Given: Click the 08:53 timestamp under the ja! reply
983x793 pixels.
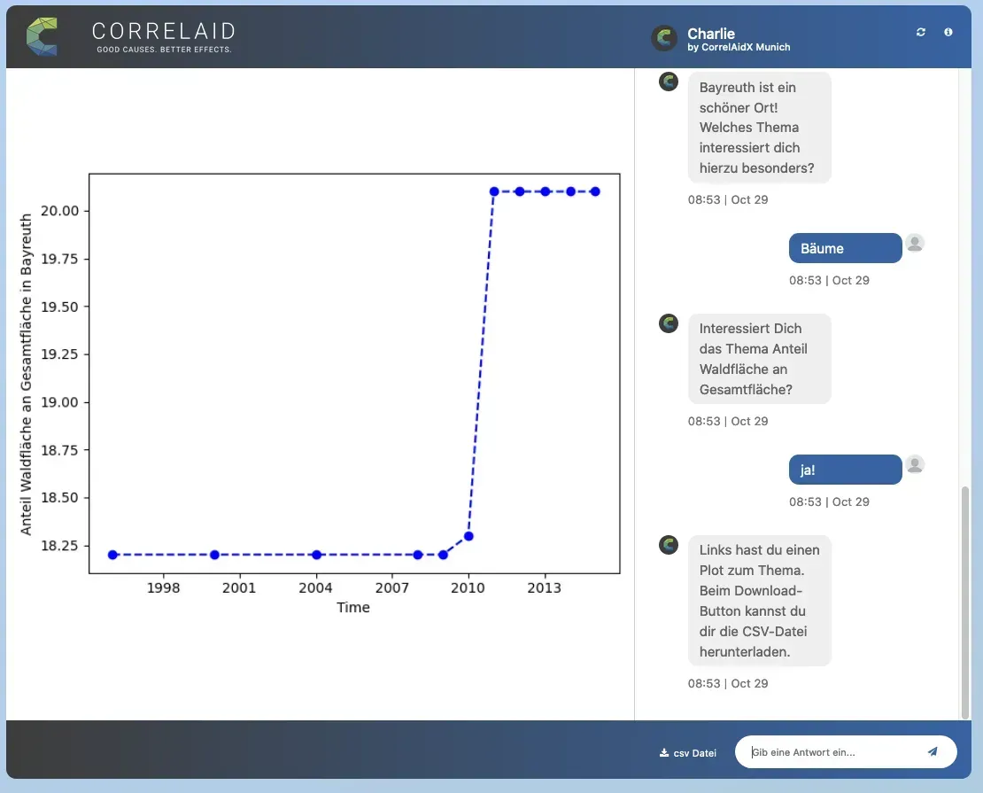Looking at the screenshot, I should click(x=829, y=501).
